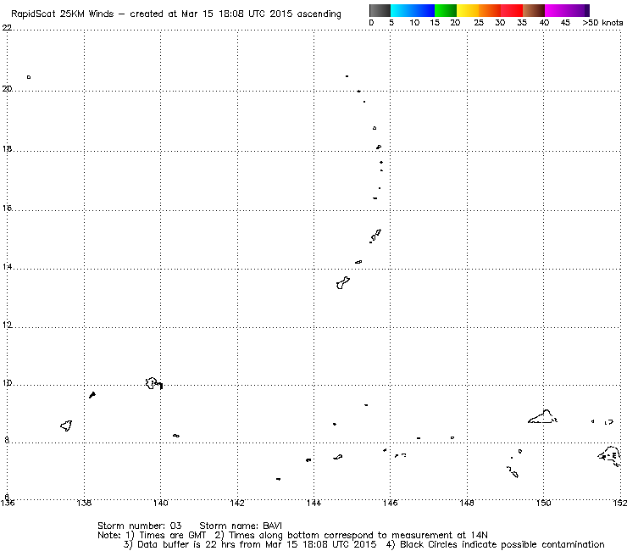Image resolution: width=627 pixels, height=551 pixels.
Task: Click the longitude label '138'
Action: [84, 503]
